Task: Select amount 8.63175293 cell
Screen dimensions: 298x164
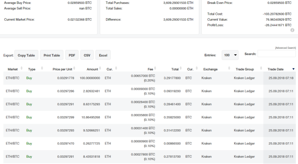Action: tap(92, 104)
